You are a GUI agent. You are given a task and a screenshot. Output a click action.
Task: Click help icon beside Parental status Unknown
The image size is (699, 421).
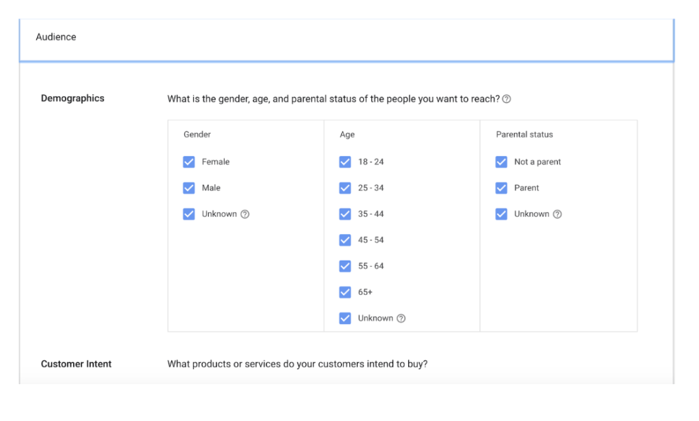click(557, 214)
